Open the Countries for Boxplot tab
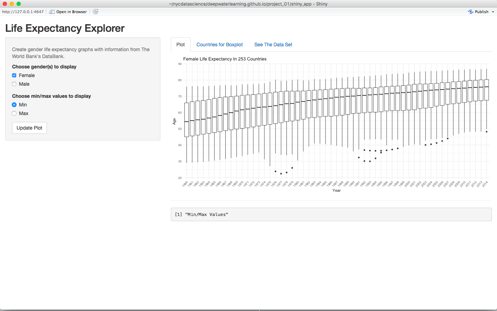This screenshot has height=311, width=497. [220, 45]
